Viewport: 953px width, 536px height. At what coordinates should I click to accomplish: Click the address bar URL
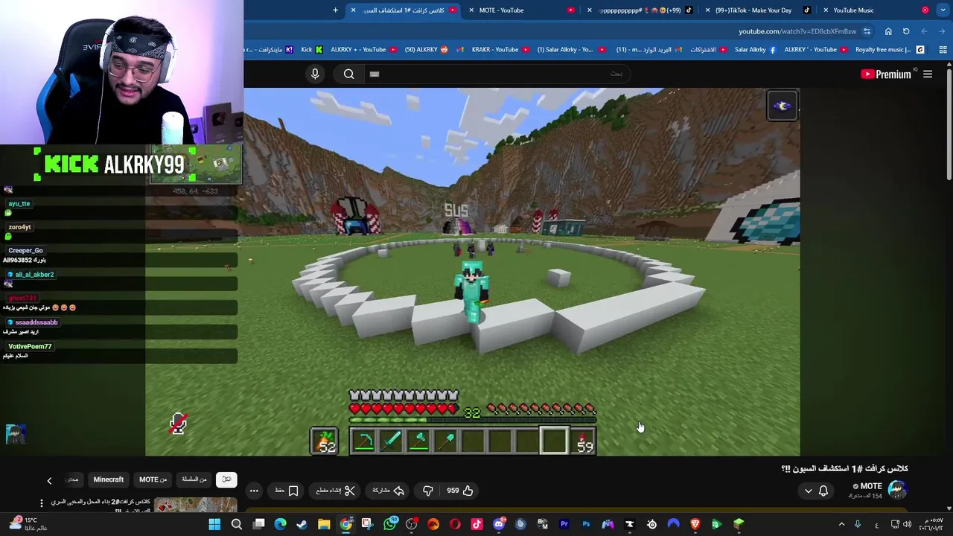(797, 31)
